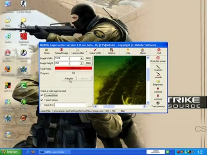Click the Reload Image toolbar icon
The height and width of the screenshot is (155, 207).
61,51
